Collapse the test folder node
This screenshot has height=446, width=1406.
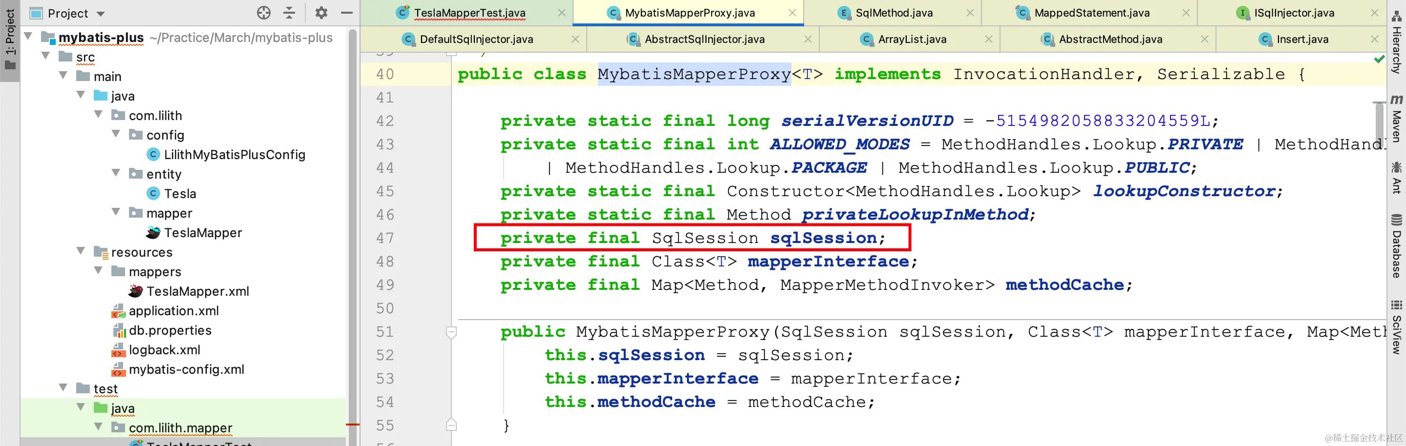coord(64,387)
